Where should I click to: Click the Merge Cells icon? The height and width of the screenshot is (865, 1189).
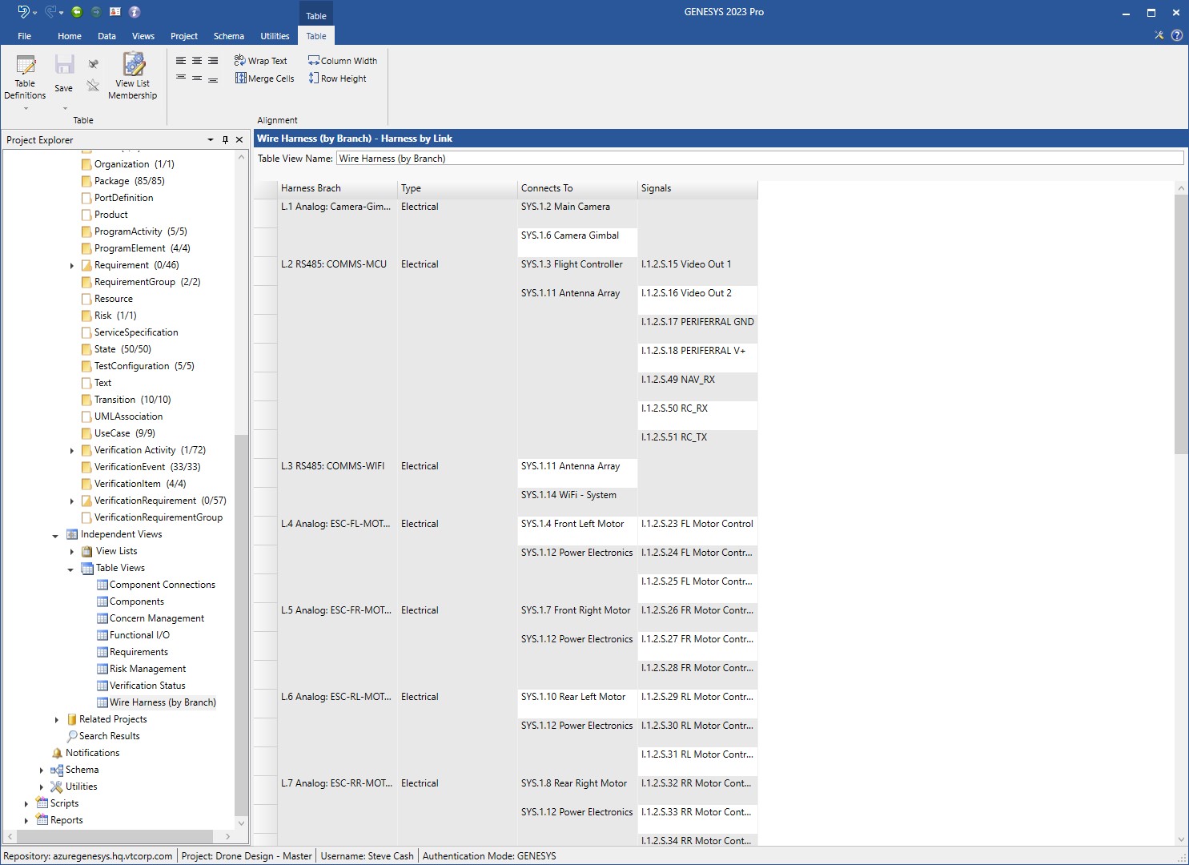point(263,78)
